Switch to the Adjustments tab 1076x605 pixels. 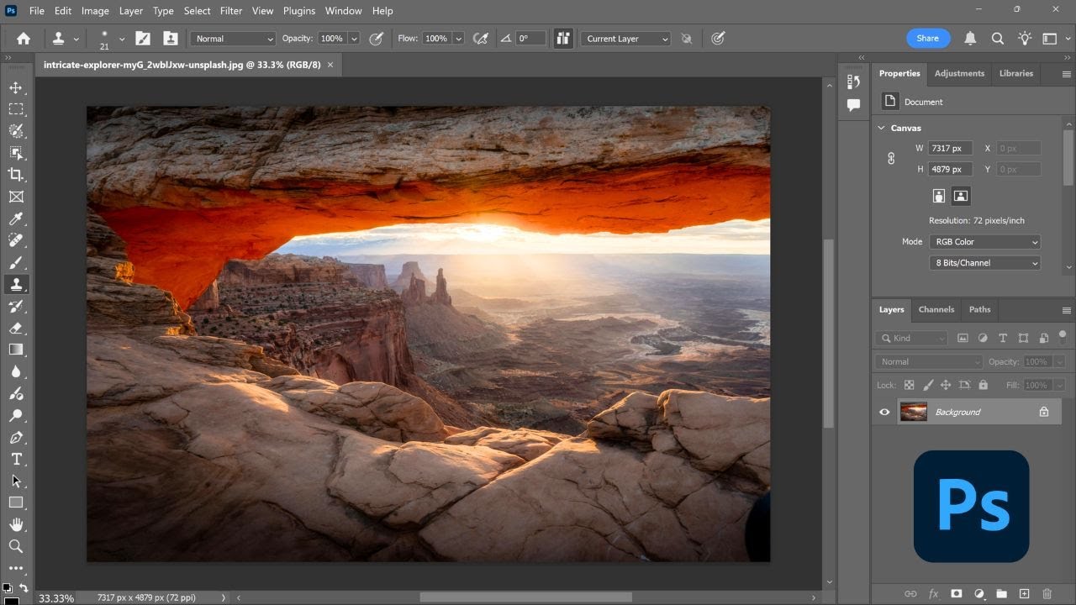(959, 73)
